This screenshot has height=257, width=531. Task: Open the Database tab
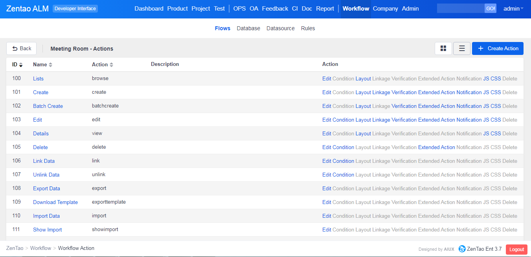[248, 28]
